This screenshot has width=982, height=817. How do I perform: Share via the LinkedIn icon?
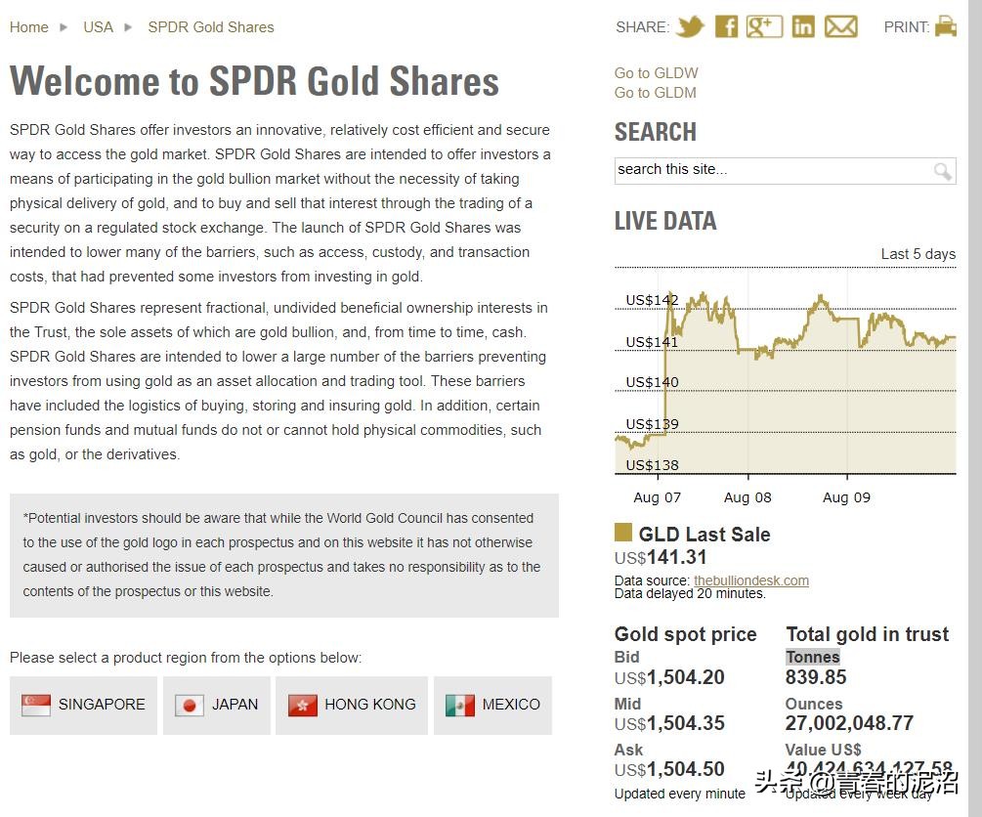click(x=803, y=26)
